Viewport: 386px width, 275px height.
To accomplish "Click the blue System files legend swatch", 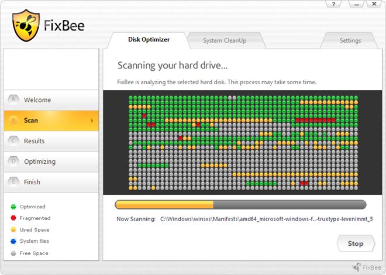I will [x=13, y=241].
